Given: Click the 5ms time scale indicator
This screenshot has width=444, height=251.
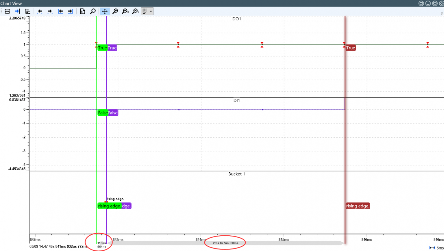Looking at the screenshot, I should pyautogui.click(x=436, y=248).
